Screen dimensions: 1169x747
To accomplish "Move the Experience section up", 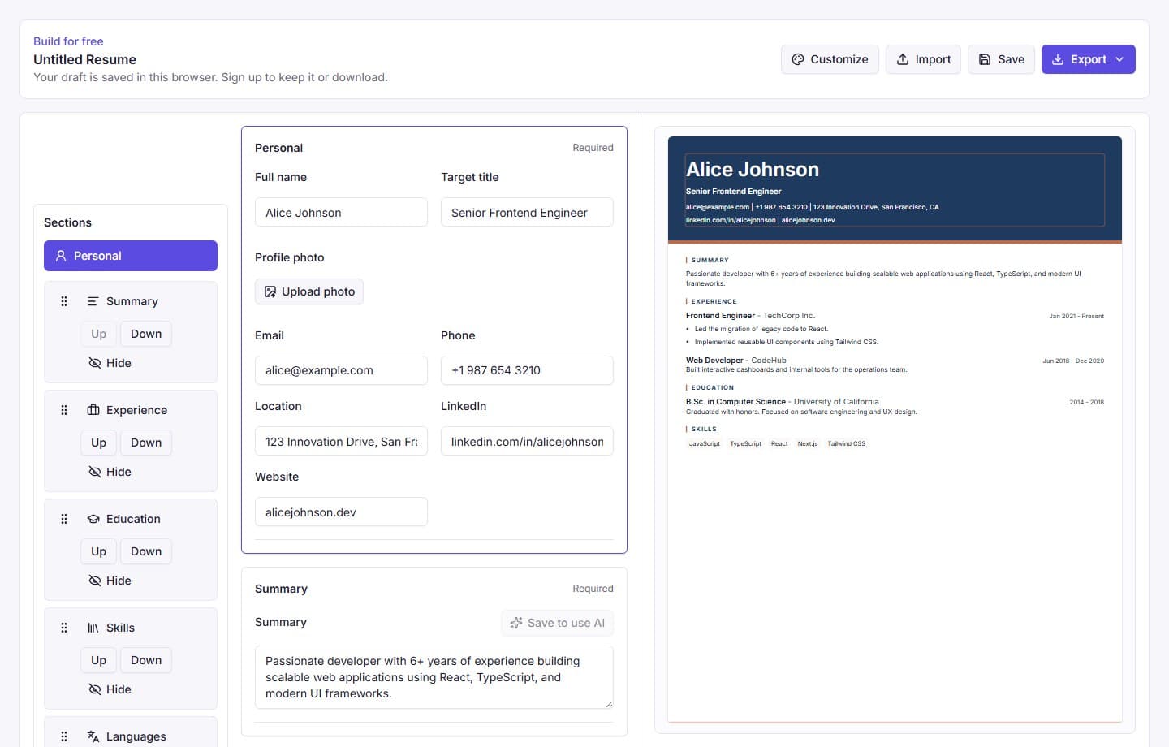I will pos(98,443).
